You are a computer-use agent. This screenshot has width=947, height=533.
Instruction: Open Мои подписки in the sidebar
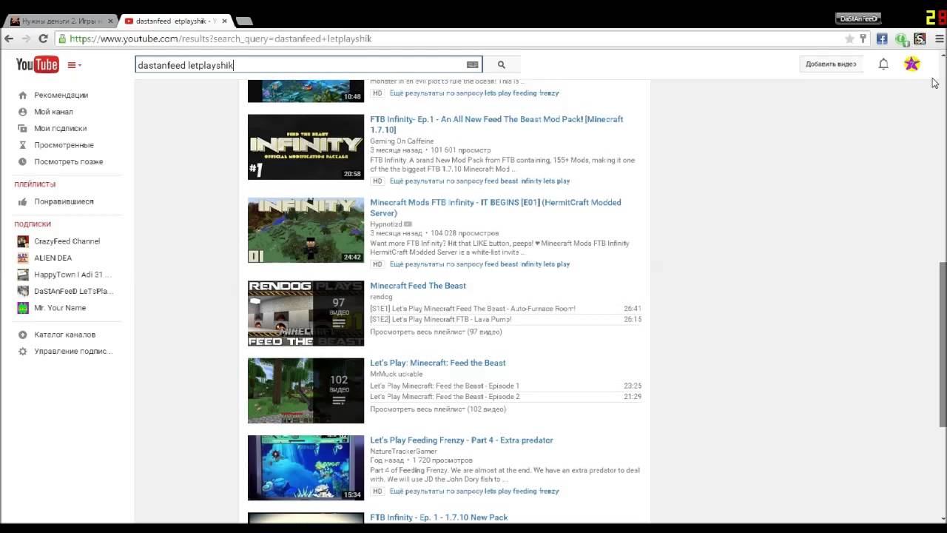click(x=60, y=128)
